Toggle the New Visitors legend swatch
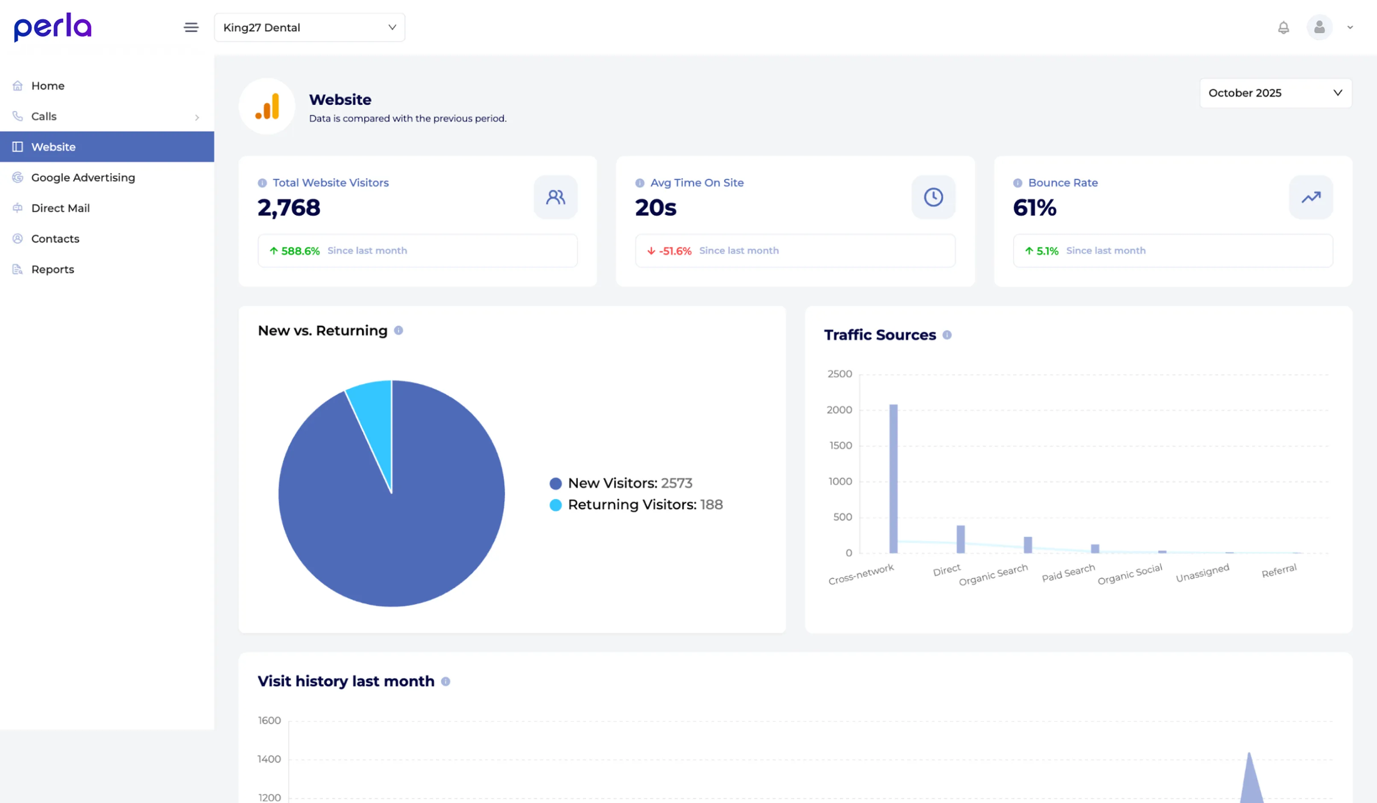The image size is (1377, 803). click(555, 484)
